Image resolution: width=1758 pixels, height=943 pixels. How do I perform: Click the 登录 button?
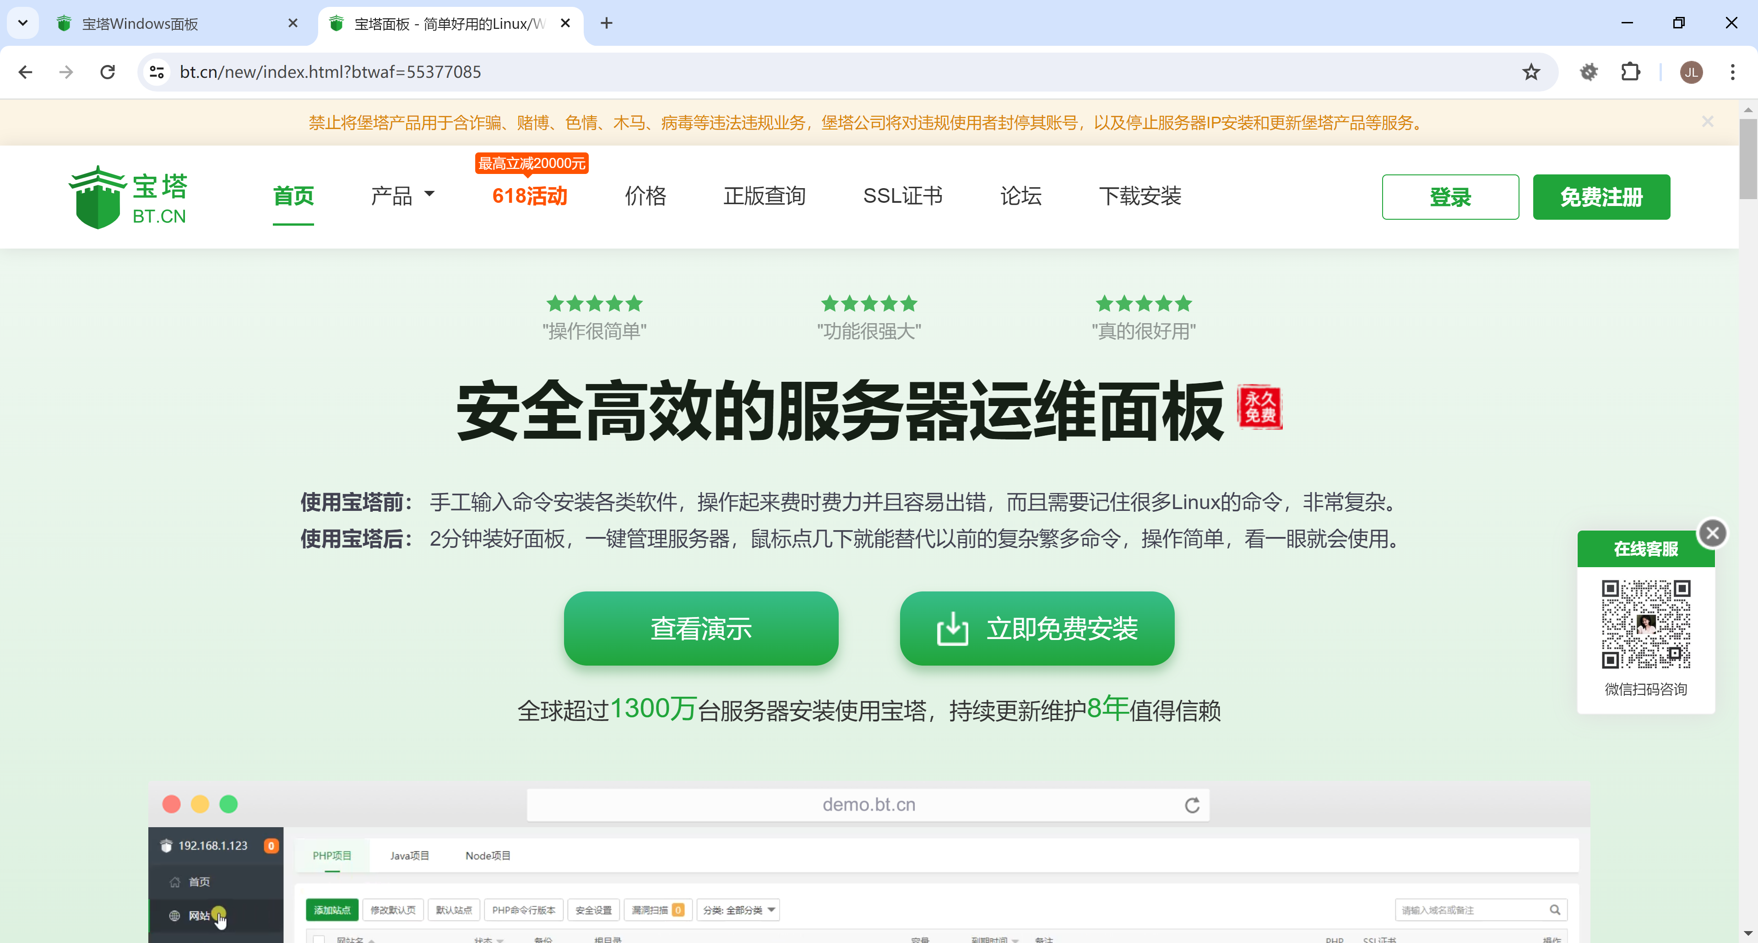coord(1450,197)
